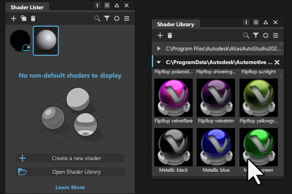Close the Shader Lister panel
Viewport: 292px width, 194px height.
click(x=127, y=5)
